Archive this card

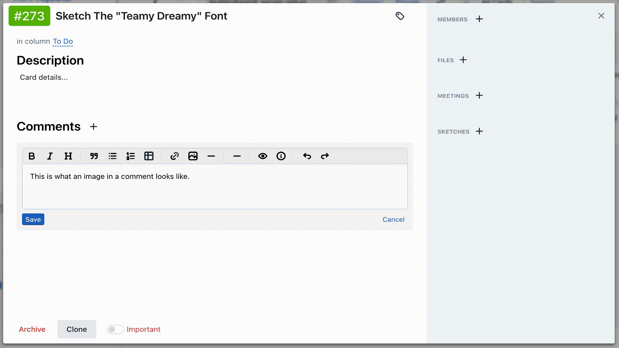[x=32, y=329]
